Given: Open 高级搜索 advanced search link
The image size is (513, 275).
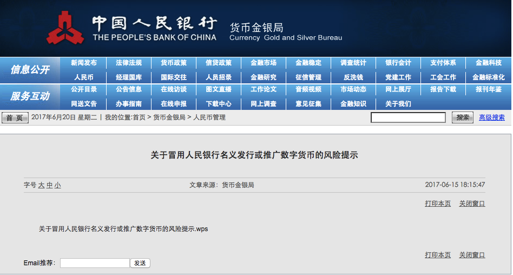Looking at the screenshot, I should click(x=492, y=117).
